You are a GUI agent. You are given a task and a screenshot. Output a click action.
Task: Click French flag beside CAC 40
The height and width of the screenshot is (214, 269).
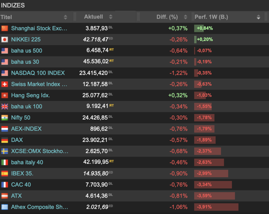pos(5,185)
